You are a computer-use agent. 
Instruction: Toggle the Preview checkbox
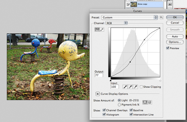pyautogui.click(x=168, y=48)
